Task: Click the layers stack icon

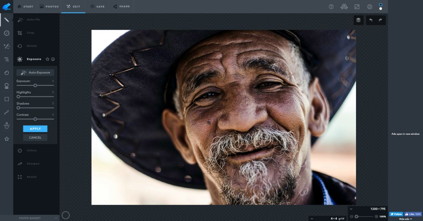Action: pos(358,20)
